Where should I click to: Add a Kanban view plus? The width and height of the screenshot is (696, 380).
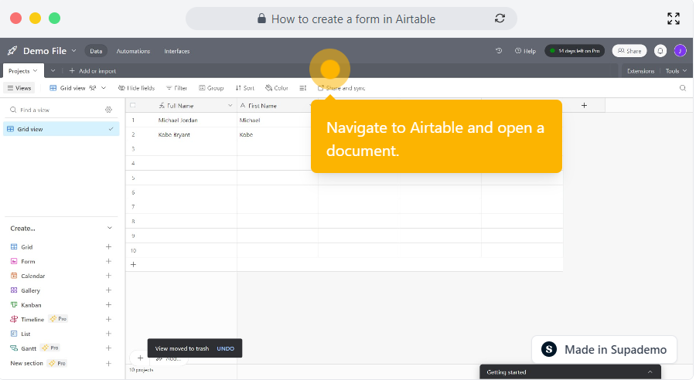[x=108, y=304]
